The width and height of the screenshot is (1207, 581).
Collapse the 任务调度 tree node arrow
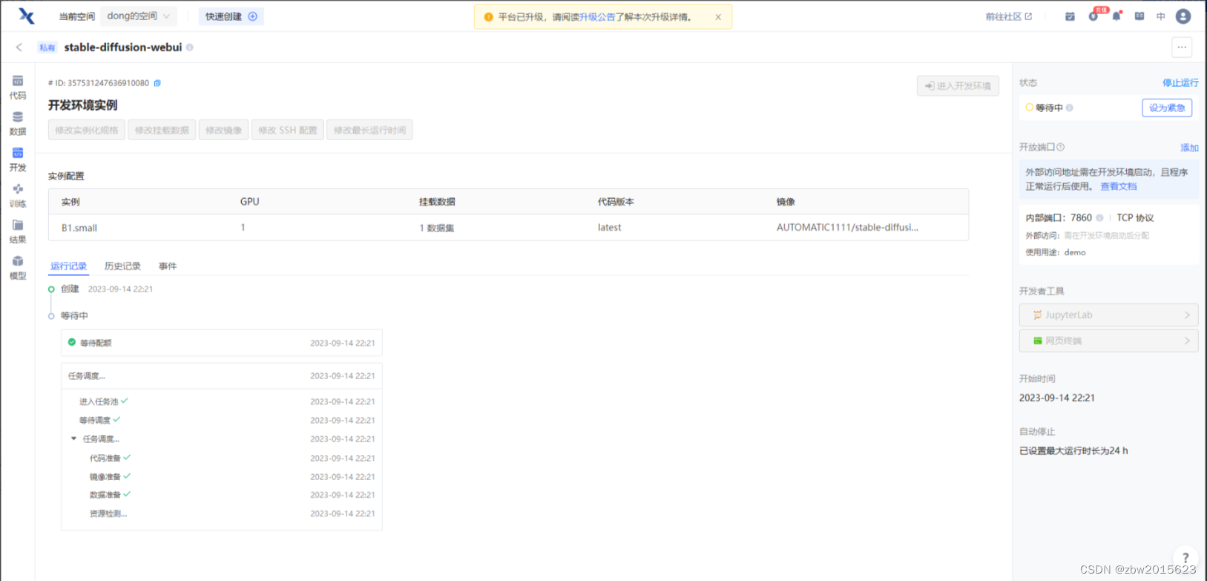(73, 439)
